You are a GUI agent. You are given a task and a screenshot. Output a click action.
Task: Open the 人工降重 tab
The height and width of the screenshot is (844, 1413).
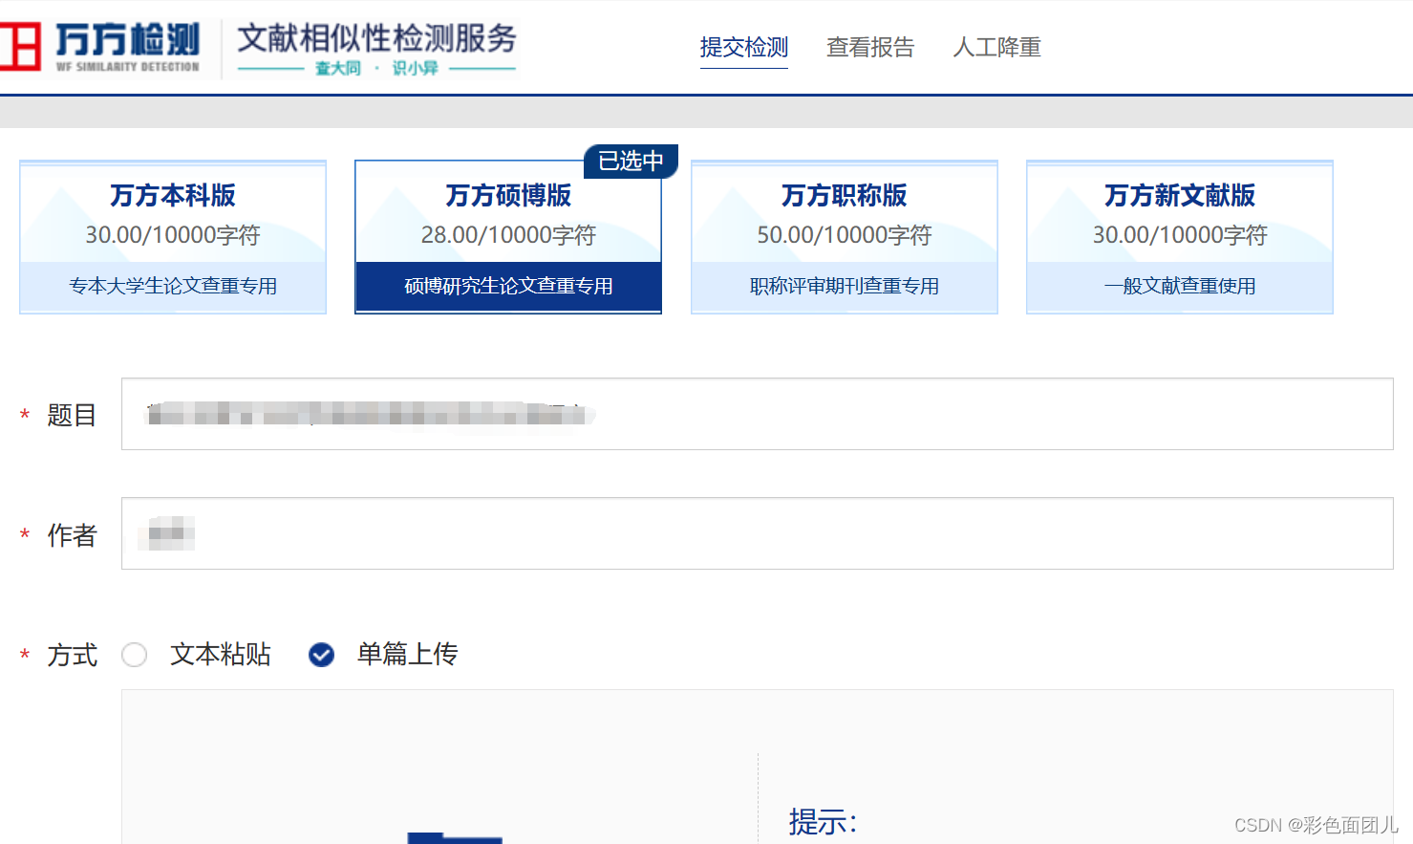tap(996, 48)
